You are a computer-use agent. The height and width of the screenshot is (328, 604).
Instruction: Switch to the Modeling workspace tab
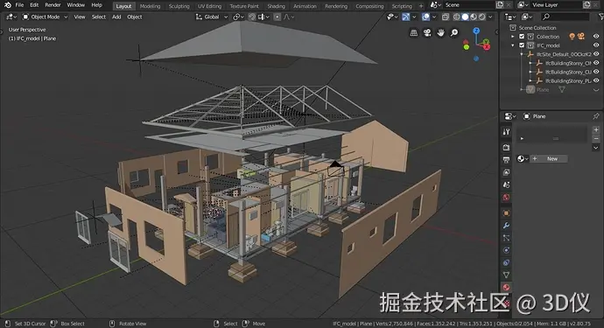(150, 6)
